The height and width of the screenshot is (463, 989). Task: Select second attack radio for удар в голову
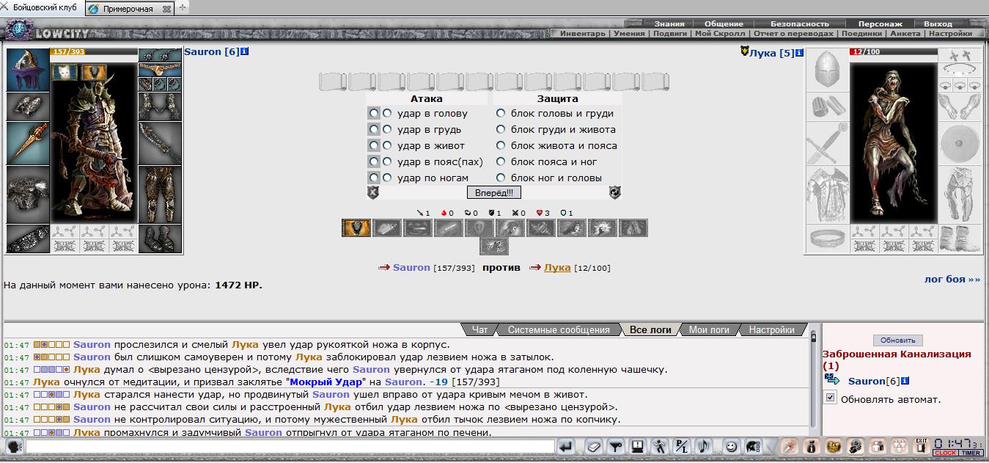387,113
